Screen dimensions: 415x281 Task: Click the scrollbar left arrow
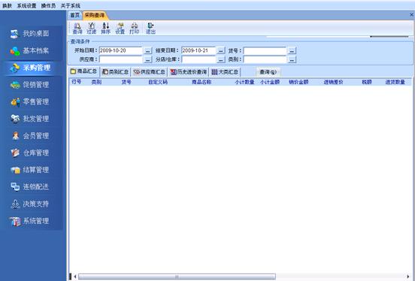75,276
